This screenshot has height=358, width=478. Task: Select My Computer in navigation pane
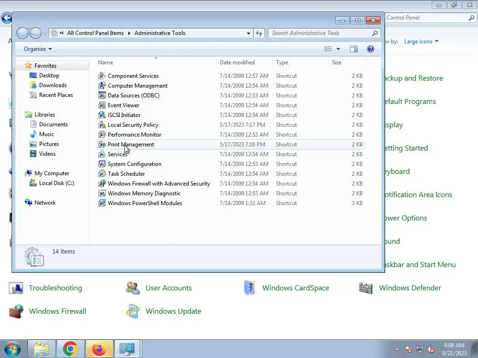(x=51, y=173)
